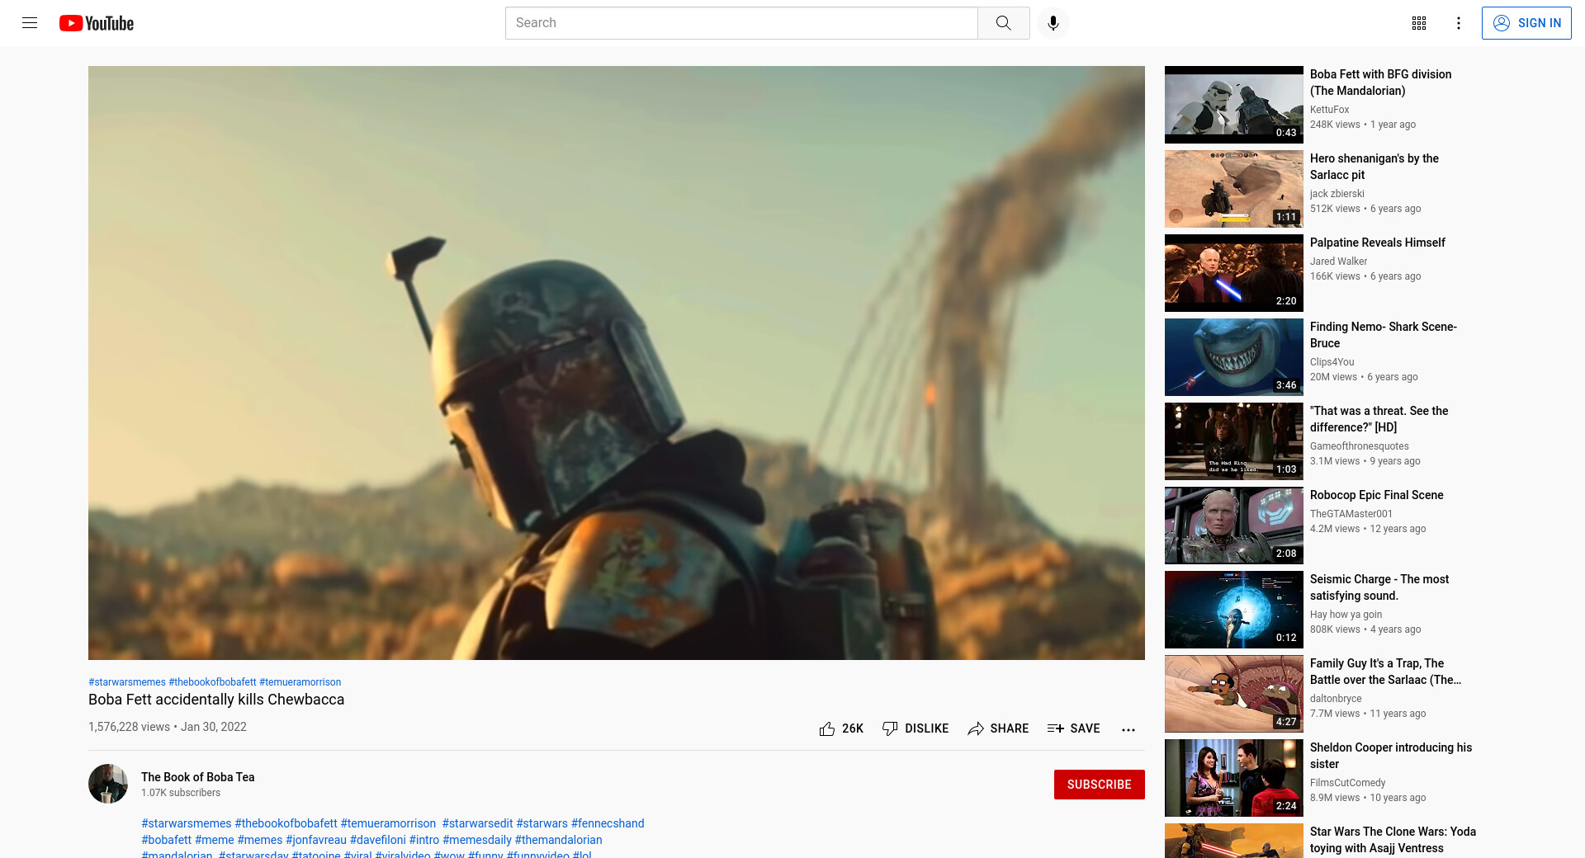Open #jonfavreau hashtag in description
Viewport: 1585px width, 858px height.
click(316, 840)
